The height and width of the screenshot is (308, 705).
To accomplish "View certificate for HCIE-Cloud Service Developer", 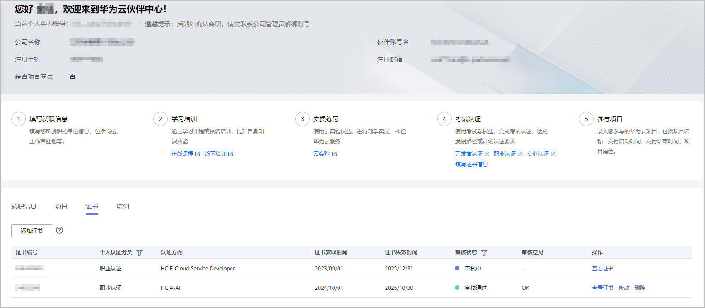I will (x=602, y=269).
